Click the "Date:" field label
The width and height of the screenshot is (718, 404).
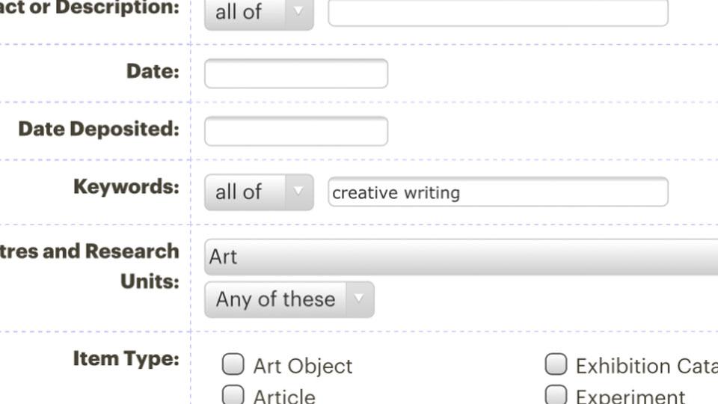click(153, 71)
